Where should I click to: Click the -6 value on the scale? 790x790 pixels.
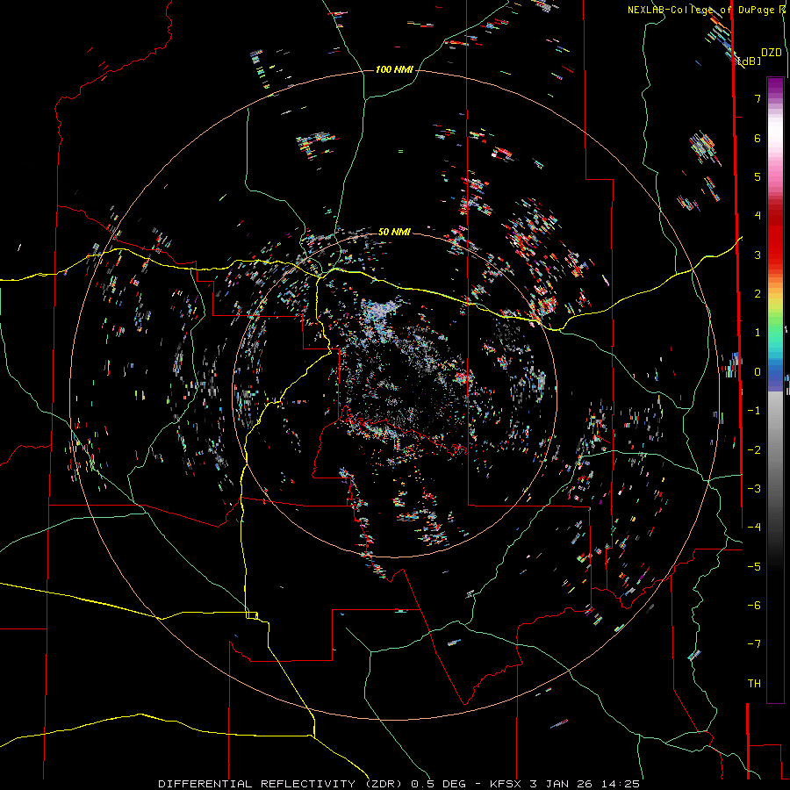pos(754,606)
